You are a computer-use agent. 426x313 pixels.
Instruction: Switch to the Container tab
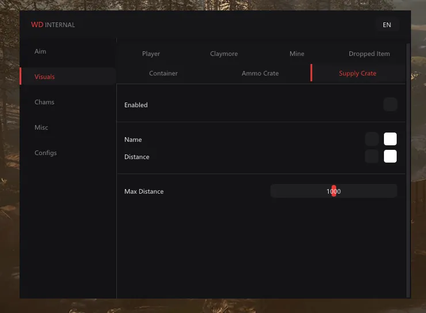[x=163, y=73]
